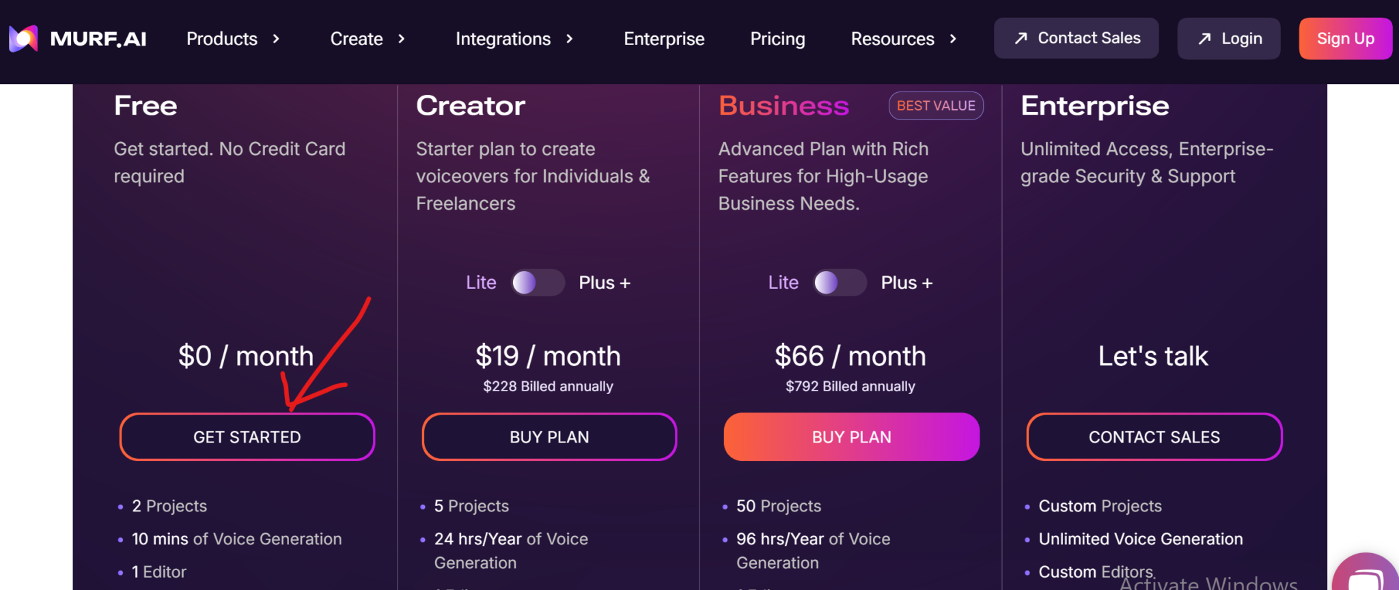Click GET STARTED on the Free plan
The height and width of the screenshot is (590, 1399).
247,437
